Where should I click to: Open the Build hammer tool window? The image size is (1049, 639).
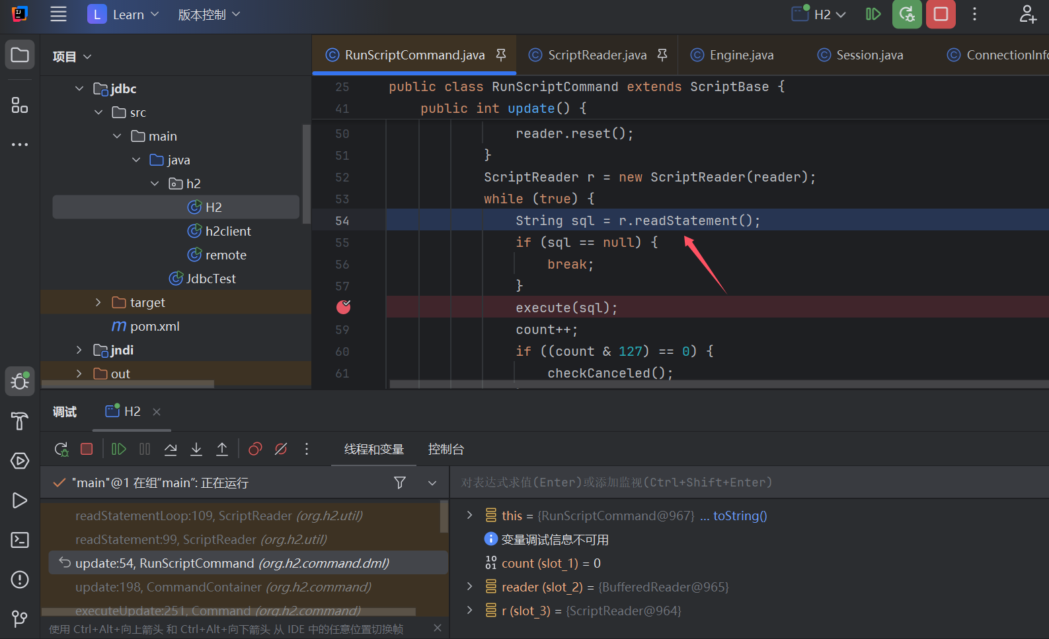[x=20, y=421]
